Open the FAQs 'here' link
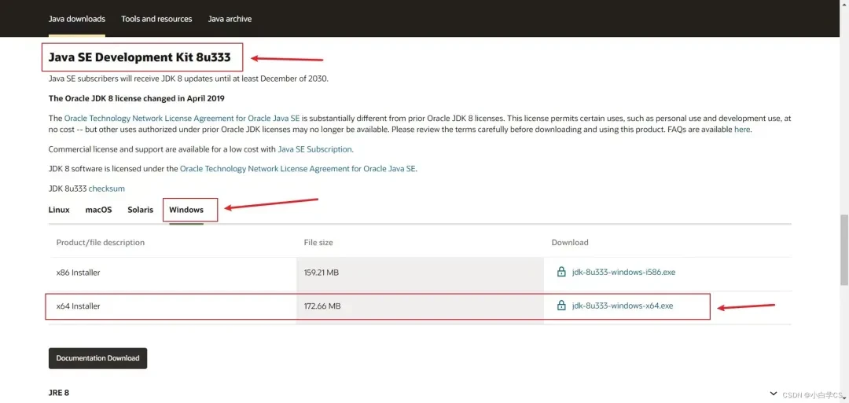 742,130
